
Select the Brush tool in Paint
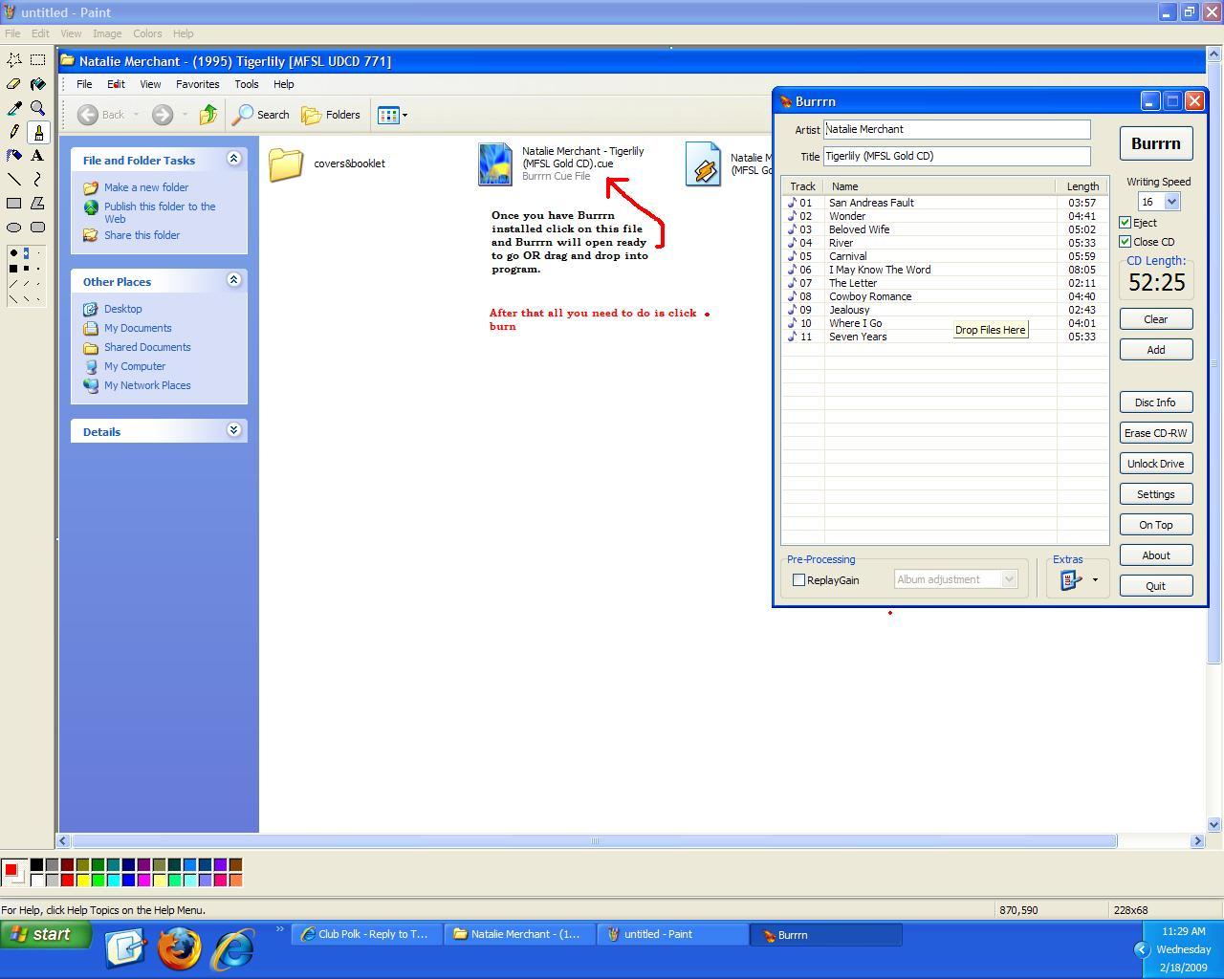coord(38,131)
